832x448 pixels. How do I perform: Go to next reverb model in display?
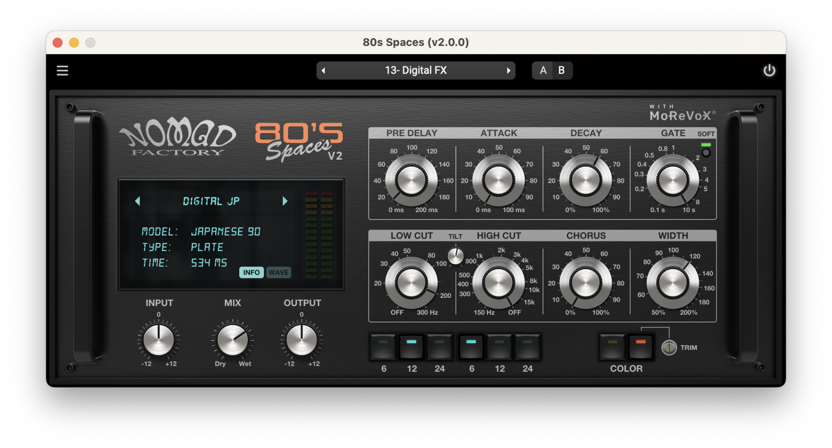click(285, 201)
